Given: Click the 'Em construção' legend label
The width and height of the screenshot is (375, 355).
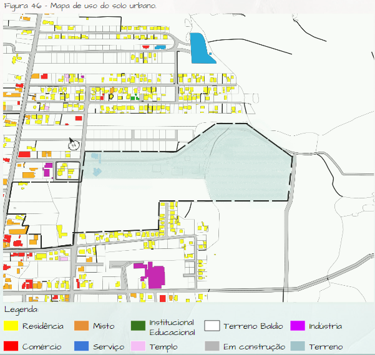Looking at the screenshot, I should pos(254,347).
